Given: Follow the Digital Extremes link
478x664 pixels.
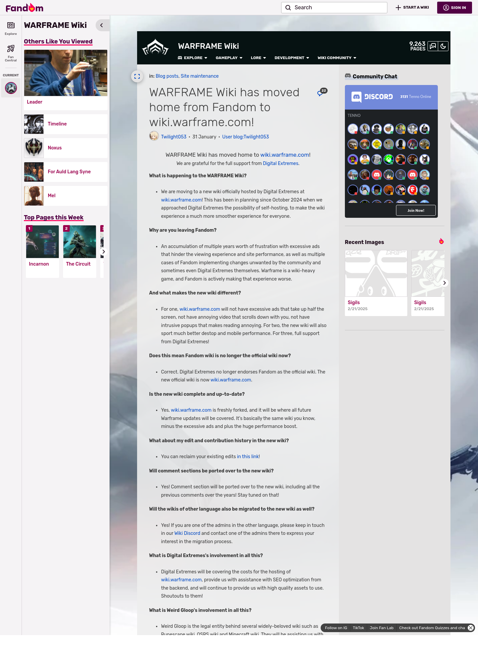Looking at the screenshot, I should coord(280,163).
